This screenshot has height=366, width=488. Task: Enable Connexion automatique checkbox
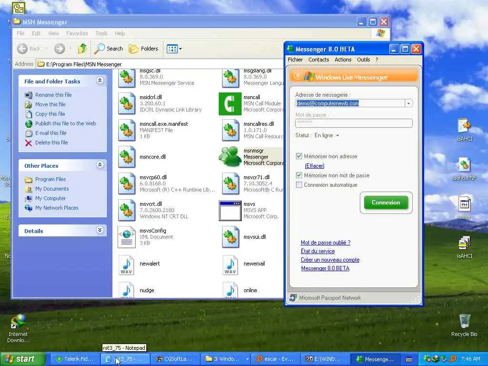click(299, 185)
